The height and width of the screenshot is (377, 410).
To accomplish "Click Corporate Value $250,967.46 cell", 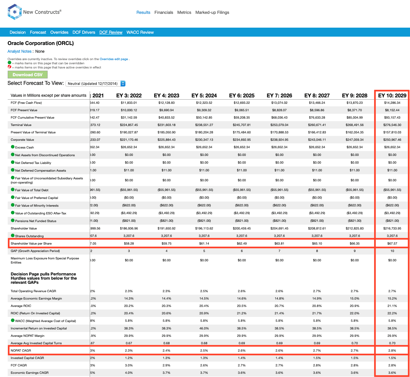I will point(392,140).
